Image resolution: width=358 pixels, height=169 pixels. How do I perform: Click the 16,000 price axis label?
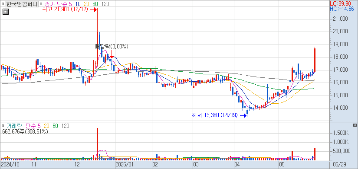[x=340, y=83]
